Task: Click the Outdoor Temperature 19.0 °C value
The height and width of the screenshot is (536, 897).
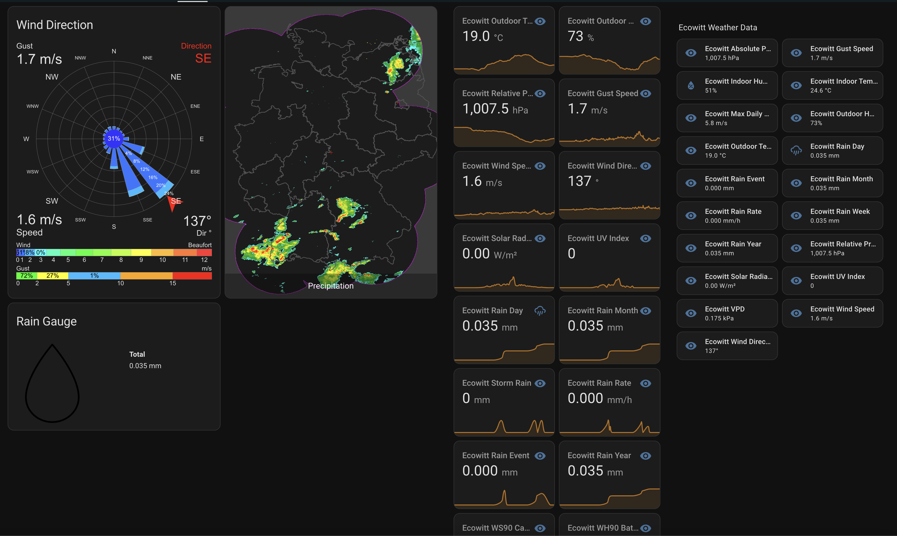Action: click(482, 36)
